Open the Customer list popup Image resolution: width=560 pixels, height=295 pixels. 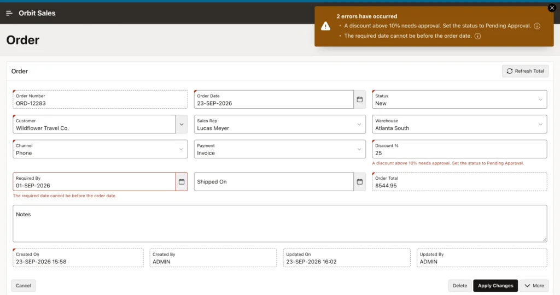(x=182, y=125)
